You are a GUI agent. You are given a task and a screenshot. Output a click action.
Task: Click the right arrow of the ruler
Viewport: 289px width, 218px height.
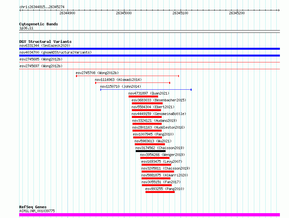(279, 10)
